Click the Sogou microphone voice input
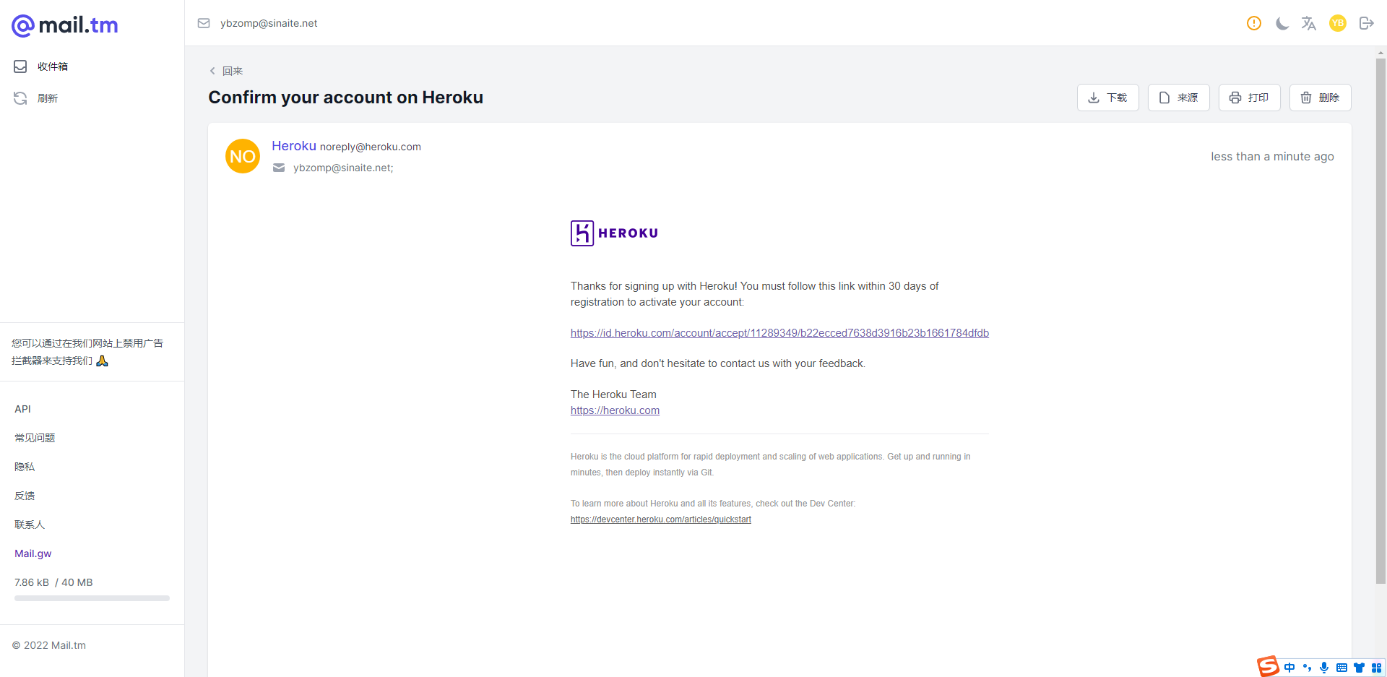 click(x=1324, y=668)
